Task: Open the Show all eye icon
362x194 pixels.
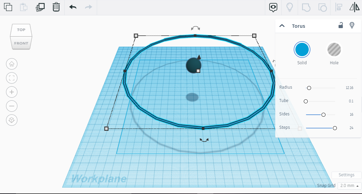Action: (273, 7)
